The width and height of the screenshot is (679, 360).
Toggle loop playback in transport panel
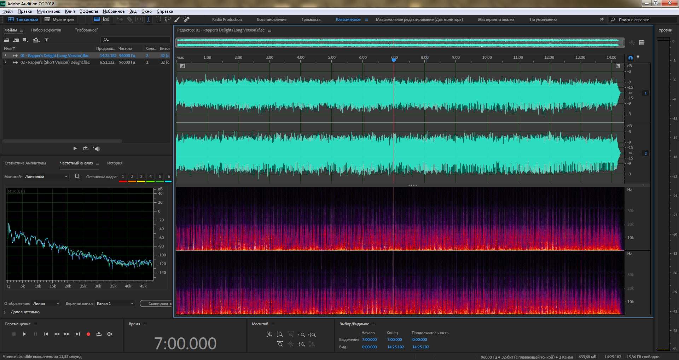click(x=99, y=334)
